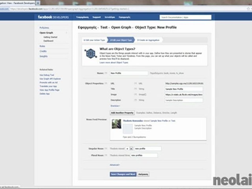Click help icon in the Image property row
The height and width of the screenshot is (189, 252).
click(135, 94)
